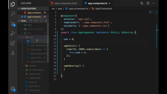Collapse the src folder
This screenshot has height=94, width=167.
(x=33, y=33)
